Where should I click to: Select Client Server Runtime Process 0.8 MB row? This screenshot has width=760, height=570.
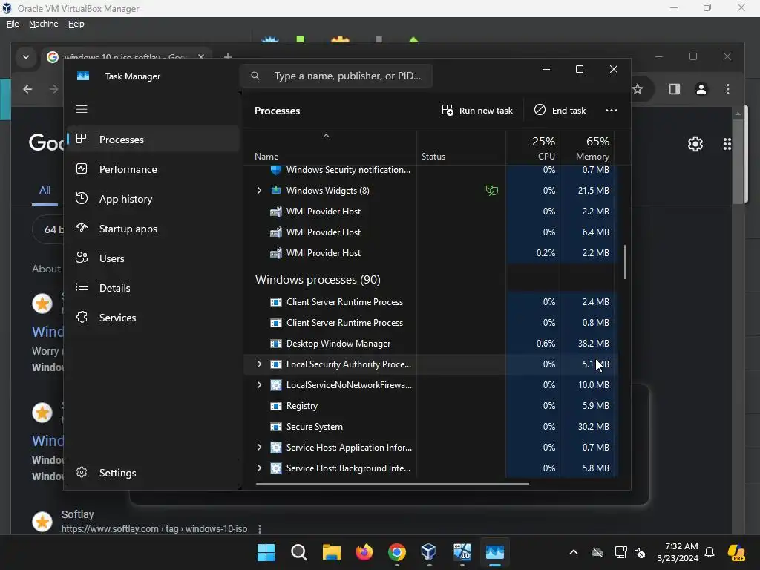[431, 323]
